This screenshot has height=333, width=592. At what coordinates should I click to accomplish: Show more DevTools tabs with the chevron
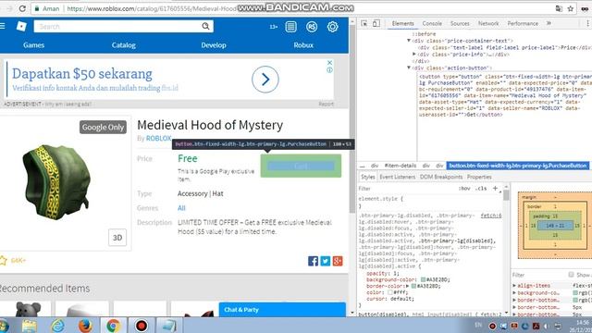[x=549, y=23]
